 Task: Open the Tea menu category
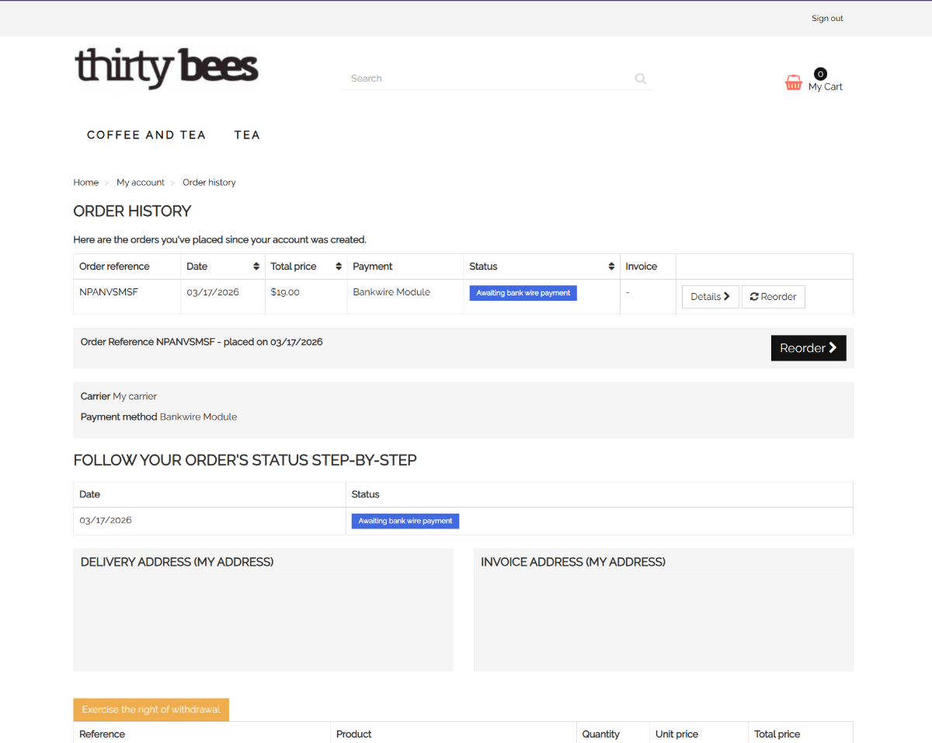[247, 135]
